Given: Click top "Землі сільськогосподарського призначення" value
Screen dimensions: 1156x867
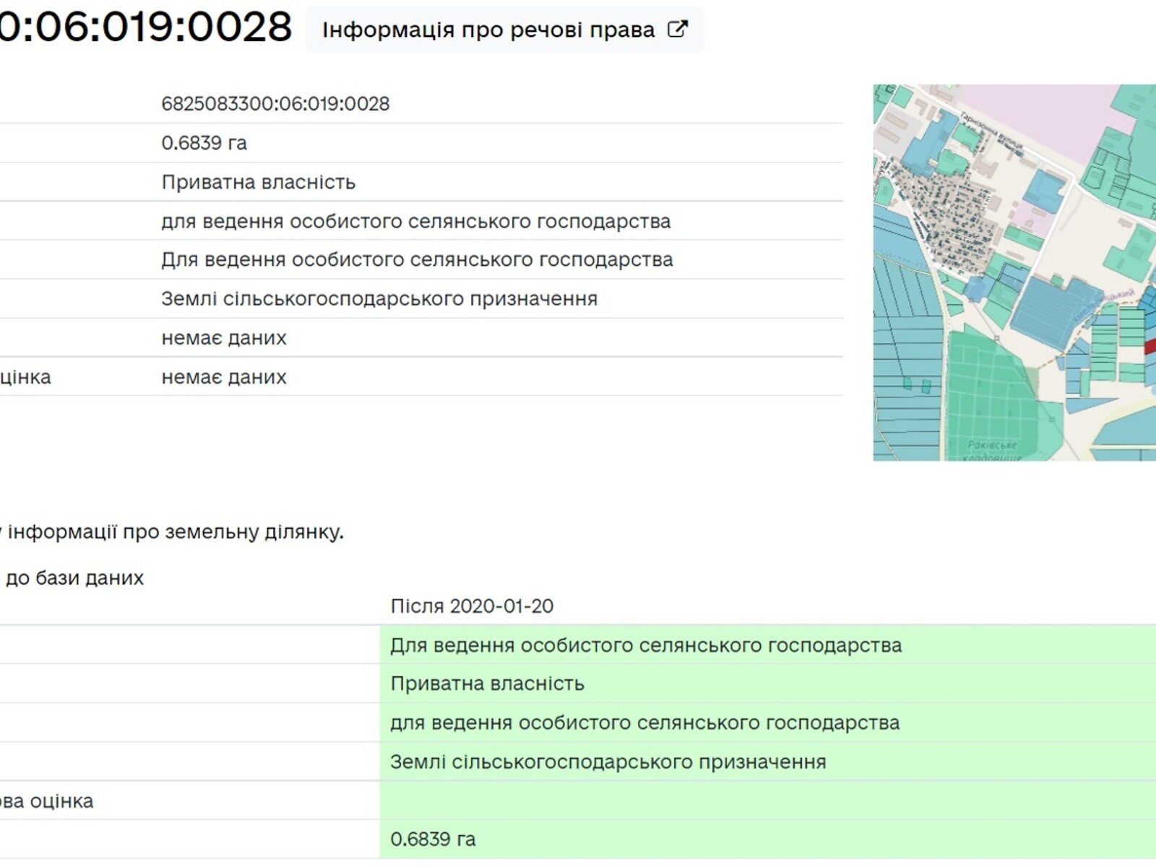Looking at the screenshot, I should [x=379, y=298].
